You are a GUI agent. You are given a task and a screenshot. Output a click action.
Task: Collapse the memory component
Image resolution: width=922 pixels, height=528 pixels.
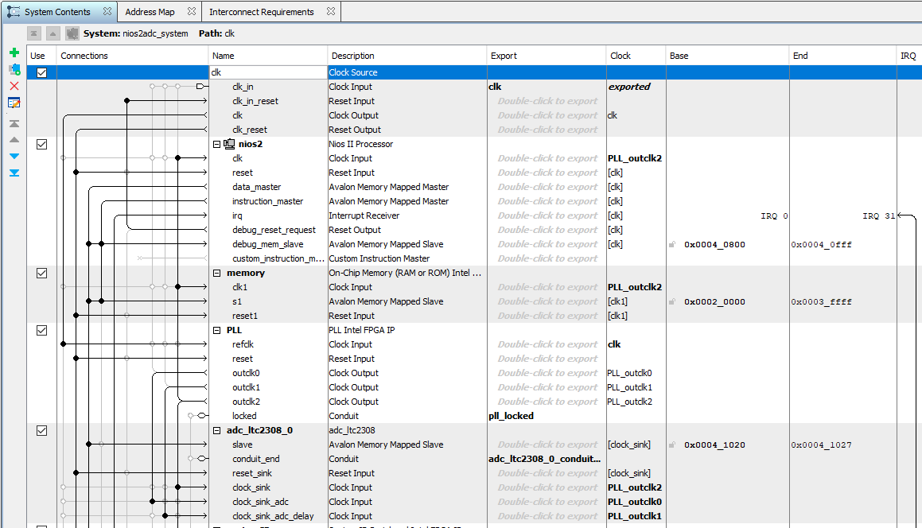pos(216,273)
